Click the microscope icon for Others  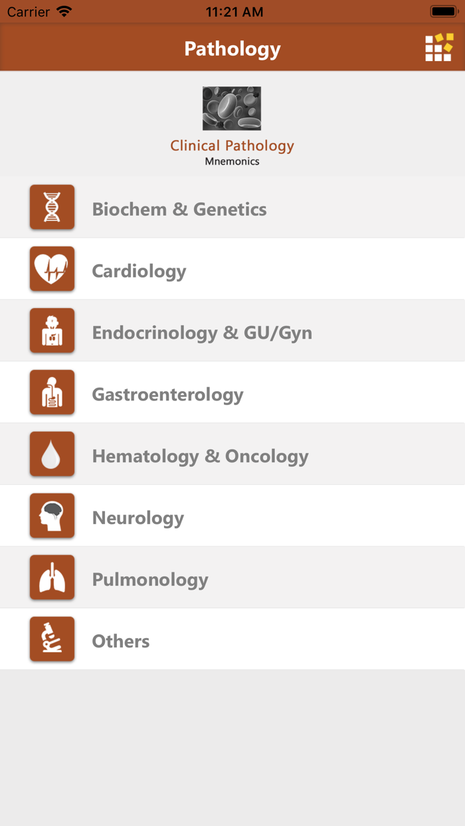pos(52,639)
